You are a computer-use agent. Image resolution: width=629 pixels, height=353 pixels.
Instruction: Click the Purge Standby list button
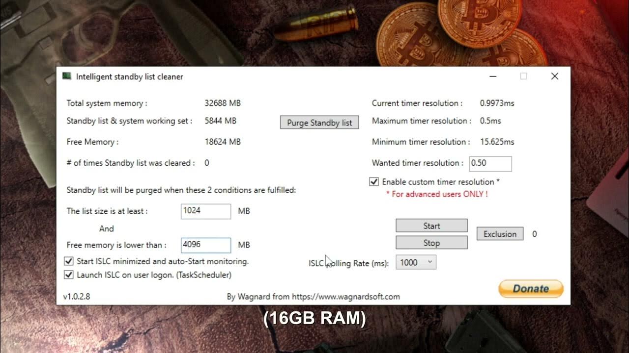319,123
